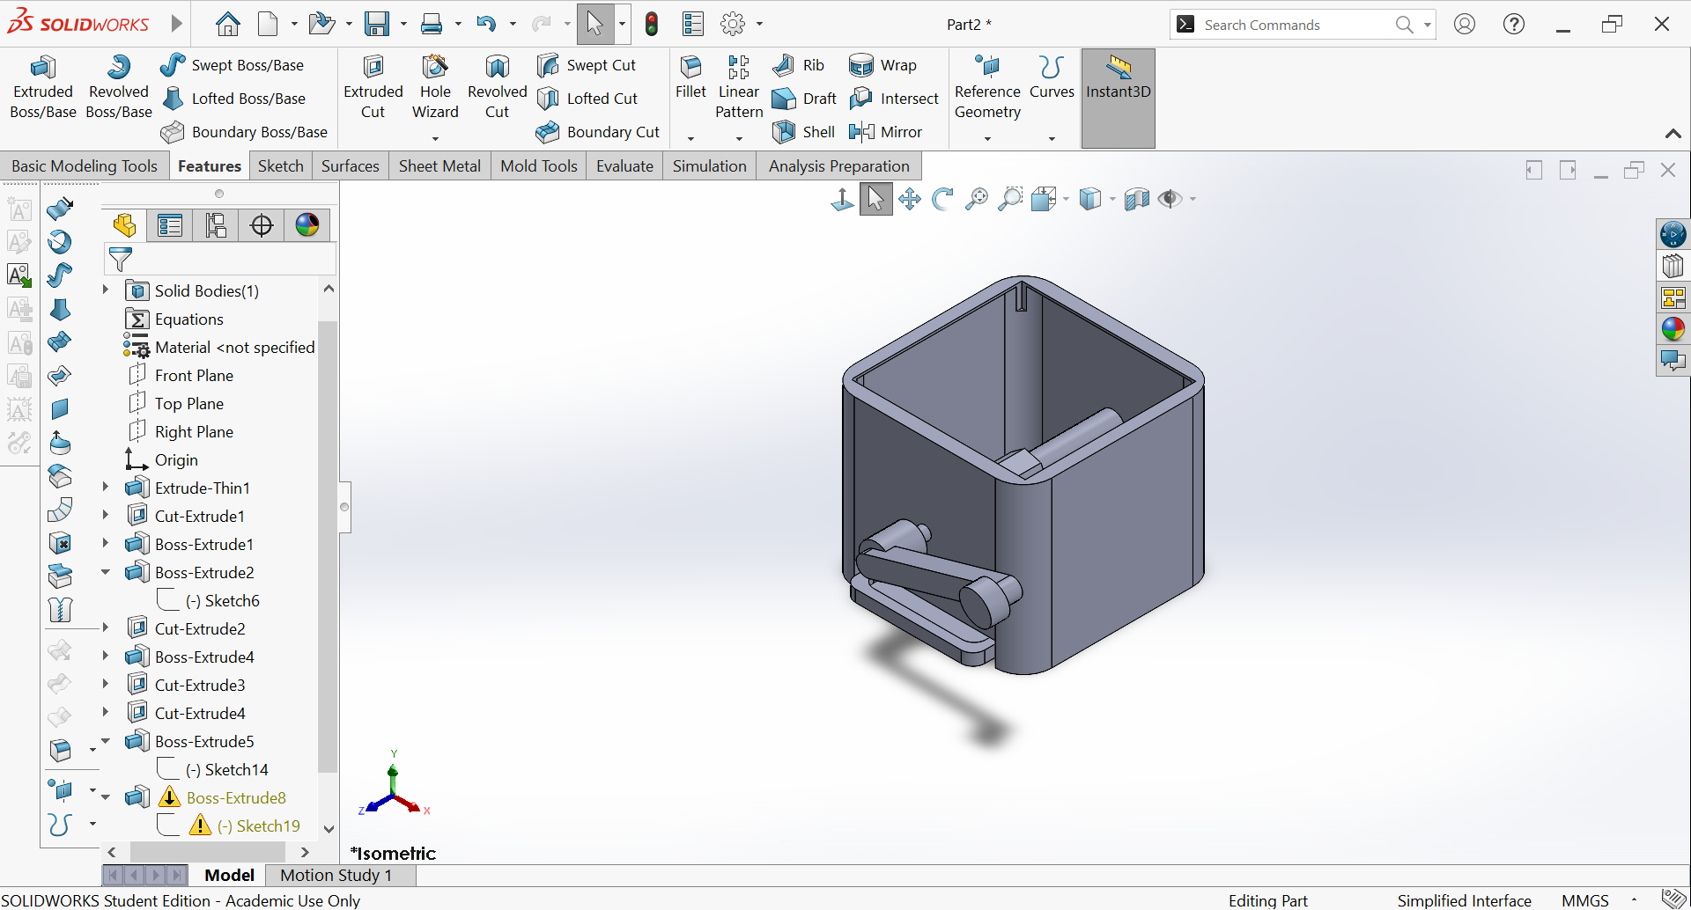Expand the Extrude-Thin1 feature
The image size is (1691, 910).
coord(105,487)
